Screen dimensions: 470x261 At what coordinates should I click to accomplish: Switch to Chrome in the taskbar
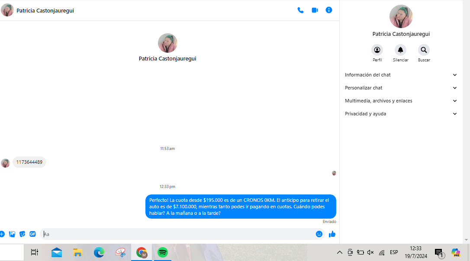pos(142,252)
